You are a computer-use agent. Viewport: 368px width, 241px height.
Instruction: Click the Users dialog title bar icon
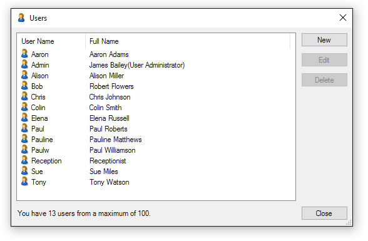pos(21,18)
